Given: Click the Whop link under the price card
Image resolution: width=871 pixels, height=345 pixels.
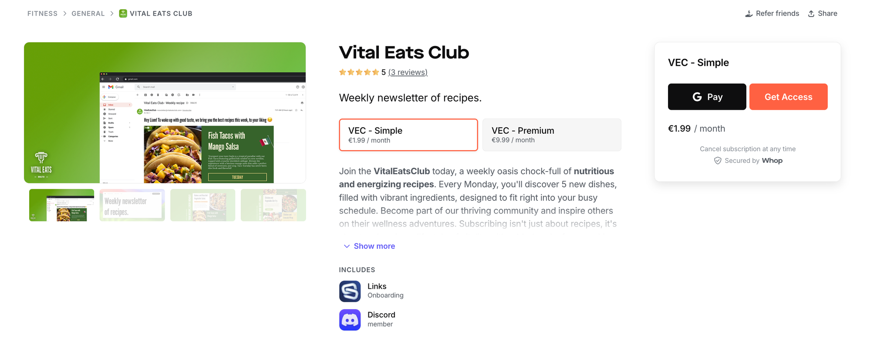Looking at the screenshot, I should click(x=773, y=160).
